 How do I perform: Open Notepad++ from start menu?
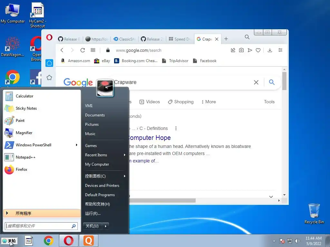click(42, 157)
